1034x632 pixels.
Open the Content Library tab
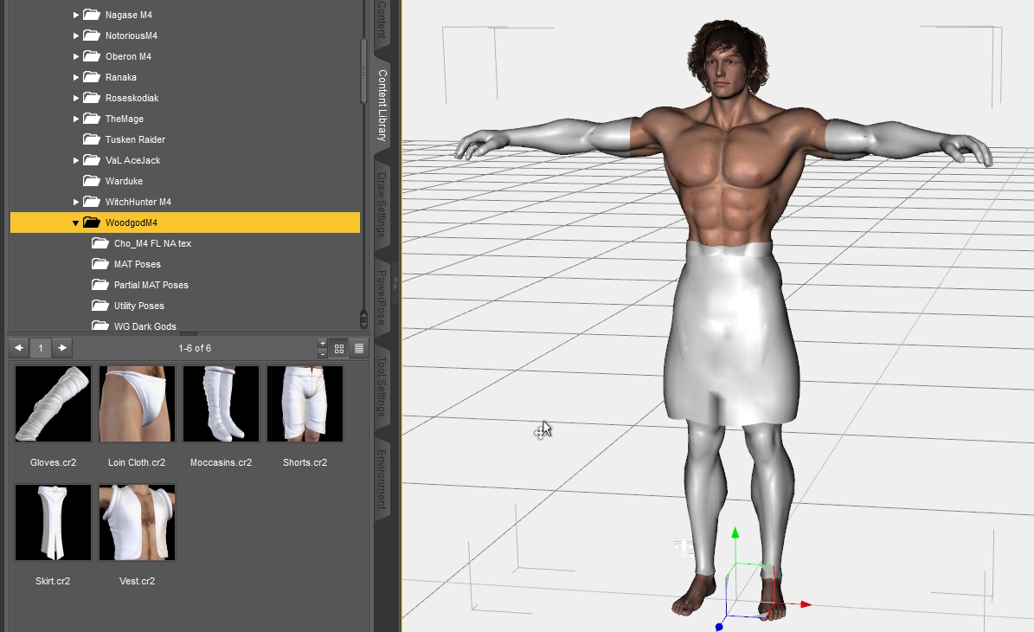pyautogui.click(x=382, y=106)
